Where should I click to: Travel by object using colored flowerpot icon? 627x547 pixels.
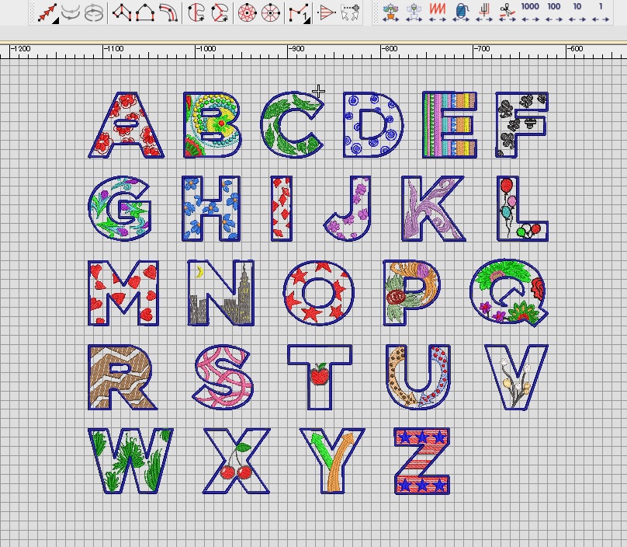pos(390,12)
